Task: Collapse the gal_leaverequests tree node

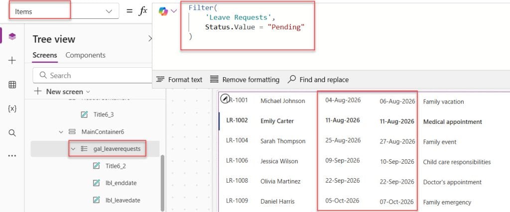Action: pyautogui.click(x=73, y=149)
